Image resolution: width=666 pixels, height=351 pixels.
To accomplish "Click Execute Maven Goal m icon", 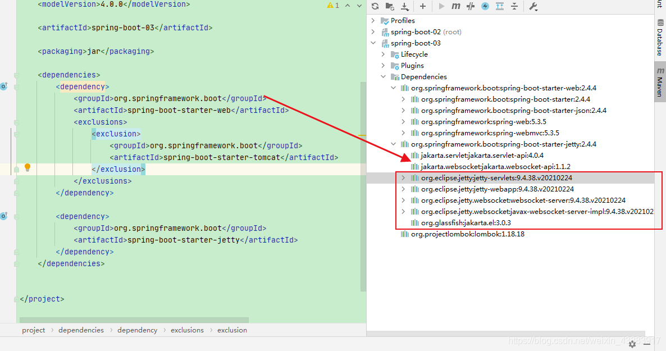I will coord(456,6).
